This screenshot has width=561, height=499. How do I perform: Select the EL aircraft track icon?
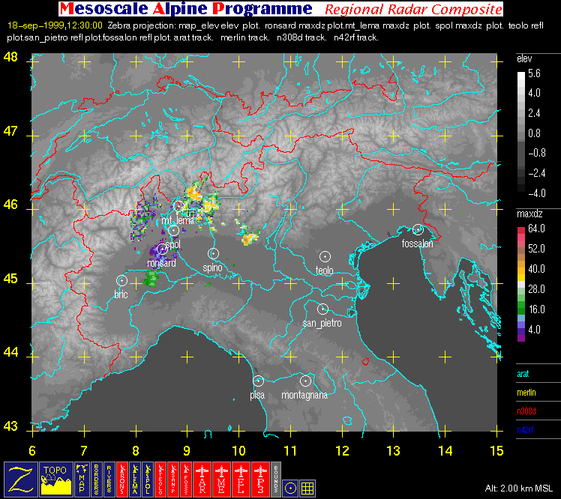(x=241, y=478)
